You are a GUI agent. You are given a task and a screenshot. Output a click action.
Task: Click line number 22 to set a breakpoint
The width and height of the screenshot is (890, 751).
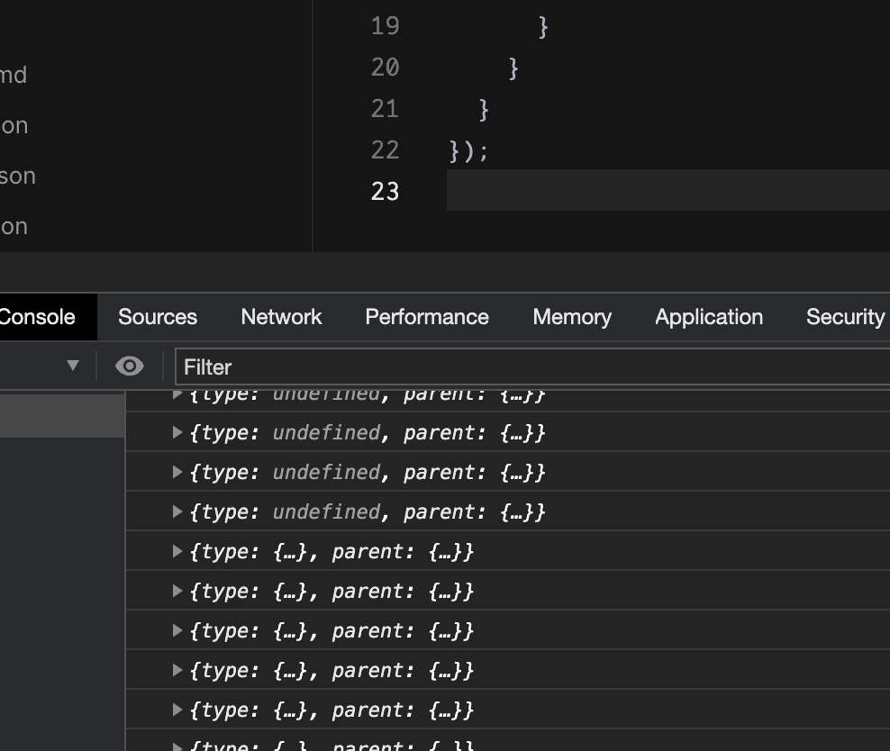[x=386, y=150]
